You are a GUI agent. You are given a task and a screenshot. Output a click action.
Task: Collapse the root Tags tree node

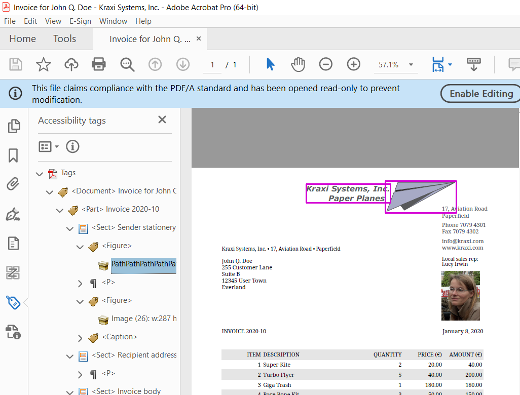[x=40, y=174]
